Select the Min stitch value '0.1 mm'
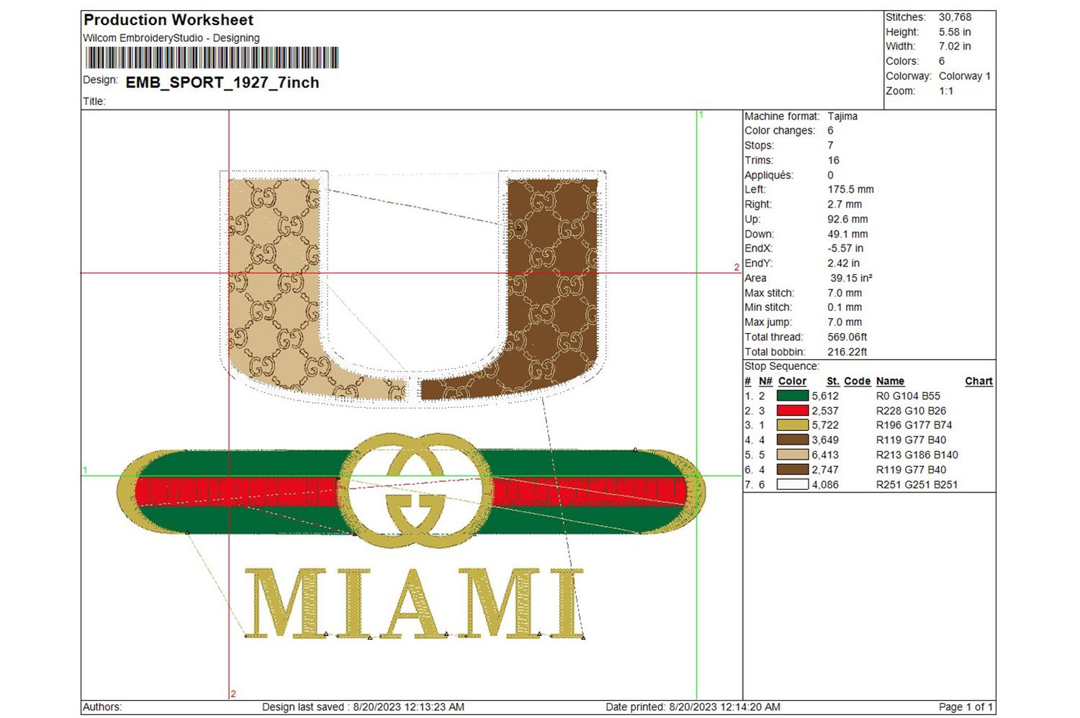 point(845,307)
